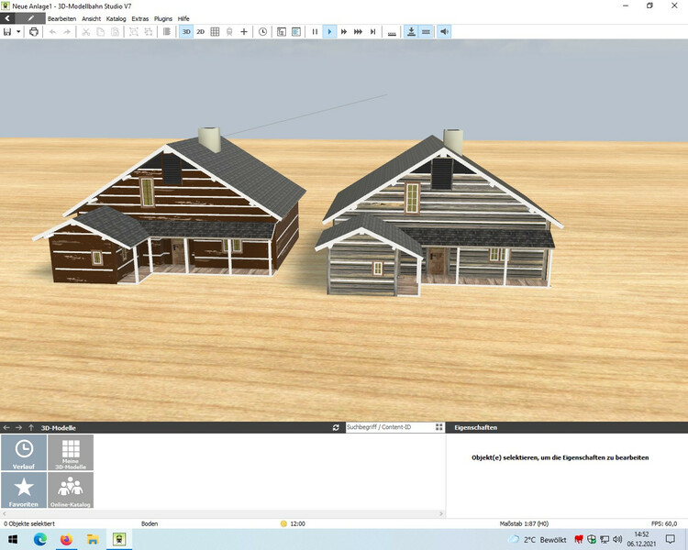Click the fast-forward simulation icon
Screen dimensions: 688x550
344,31
